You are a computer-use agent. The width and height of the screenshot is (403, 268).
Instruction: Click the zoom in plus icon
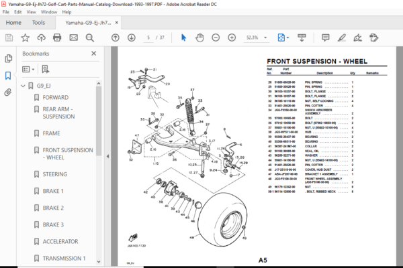coord(232,38)
